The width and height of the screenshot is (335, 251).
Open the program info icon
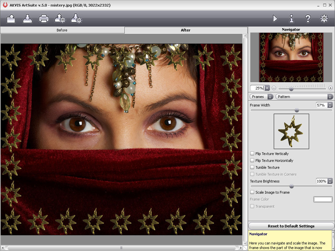point(291,19)
